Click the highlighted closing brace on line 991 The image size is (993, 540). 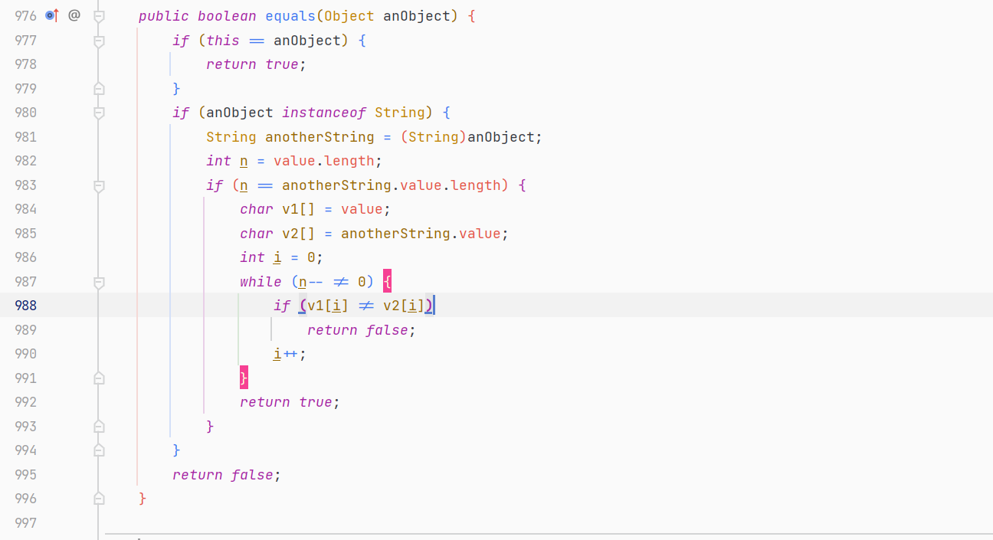coord(244,378)
